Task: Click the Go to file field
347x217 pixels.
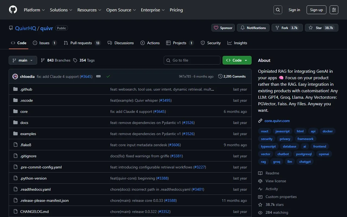Action: tap(192, 60)
